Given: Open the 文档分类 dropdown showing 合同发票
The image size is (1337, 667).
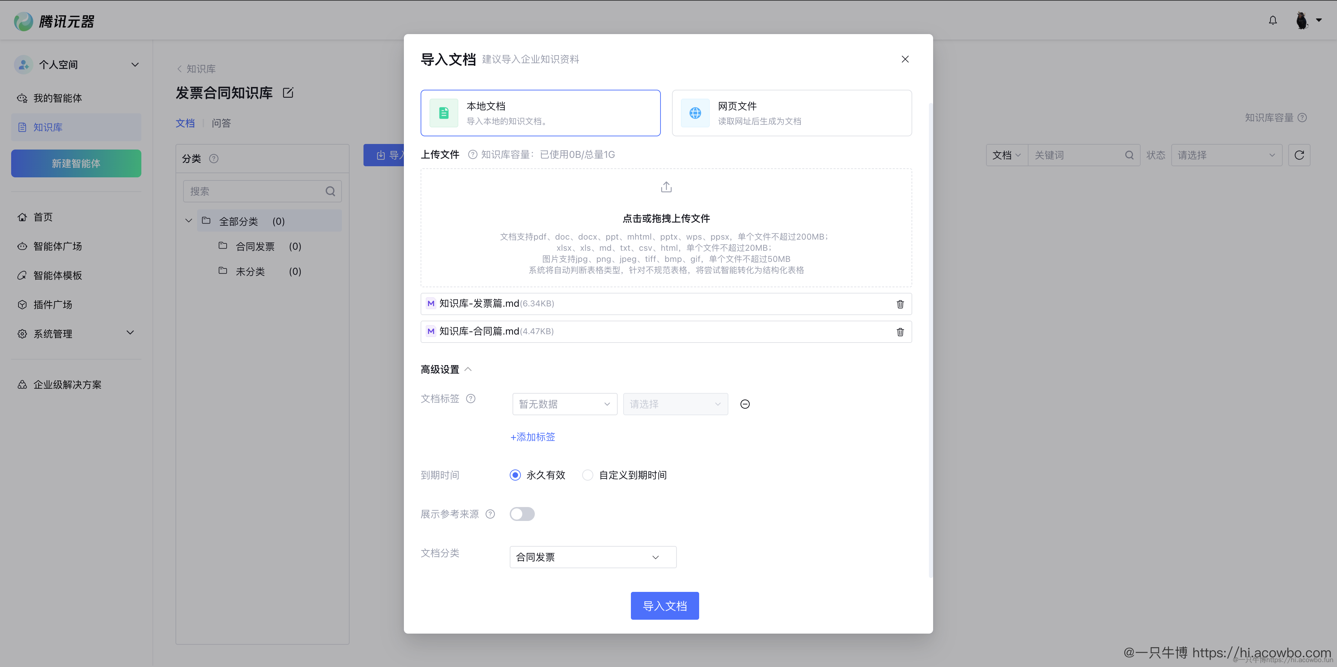Looking at the screenshot, I should [593, 557].
